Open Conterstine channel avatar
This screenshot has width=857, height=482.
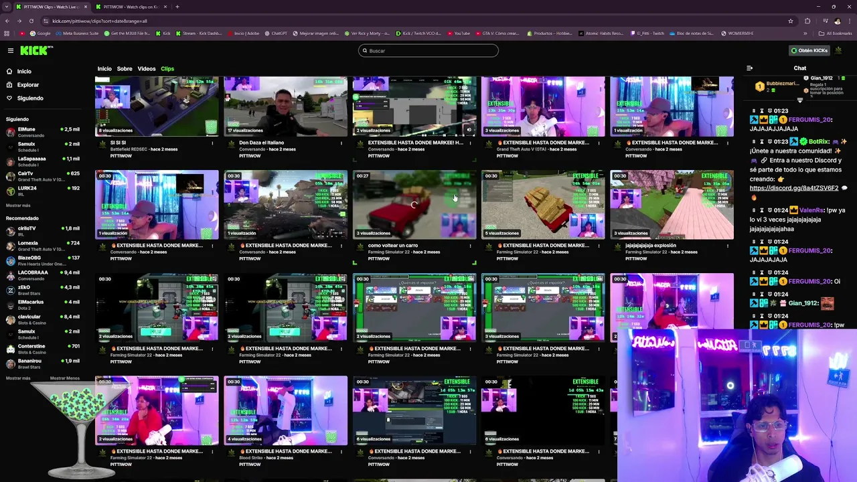pos(10,349)
